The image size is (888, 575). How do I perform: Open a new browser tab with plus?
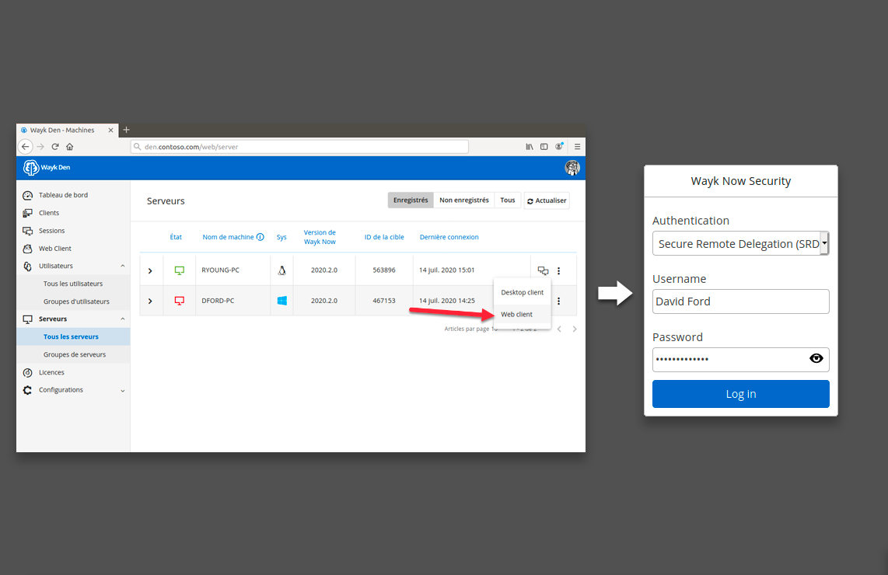point(126,131)
